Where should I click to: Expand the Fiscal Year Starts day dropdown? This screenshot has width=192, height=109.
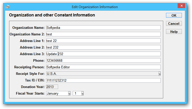coord(78,93)
